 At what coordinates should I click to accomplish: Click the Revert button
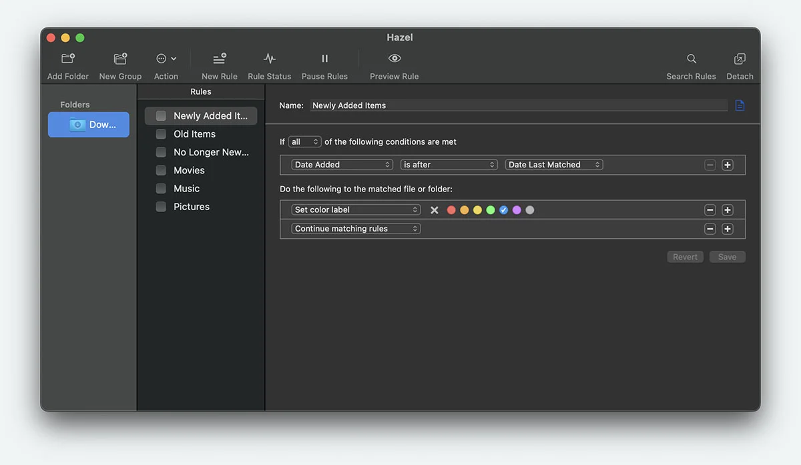coord(686,257)
